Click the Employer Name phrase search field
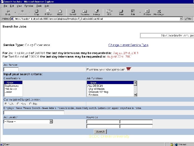194x146 pixels. pyautogui.click(x=34, y=112)
